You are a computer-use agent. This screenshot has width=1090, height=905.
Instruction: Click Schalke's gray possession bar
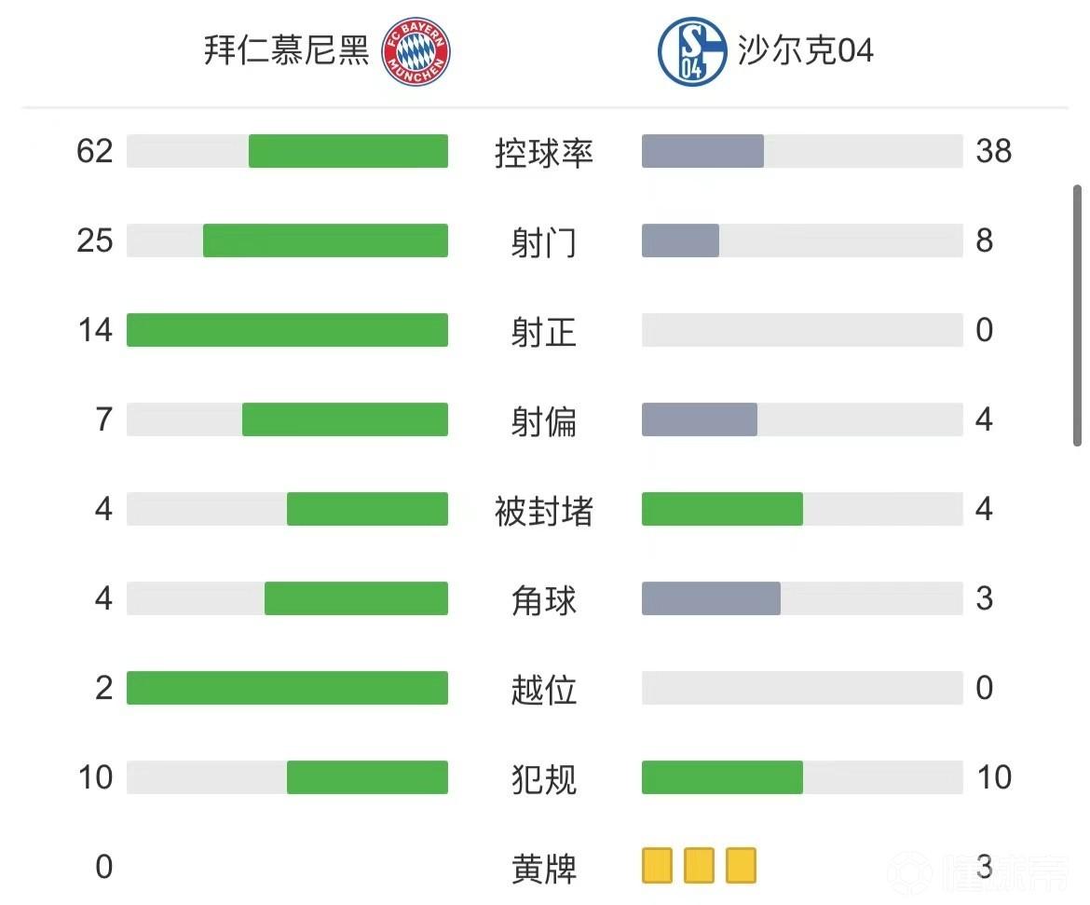702,151
